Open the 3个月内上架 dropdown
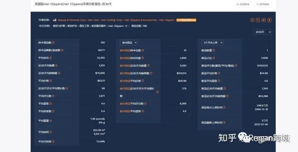298x152 pixels. [212, 43]
